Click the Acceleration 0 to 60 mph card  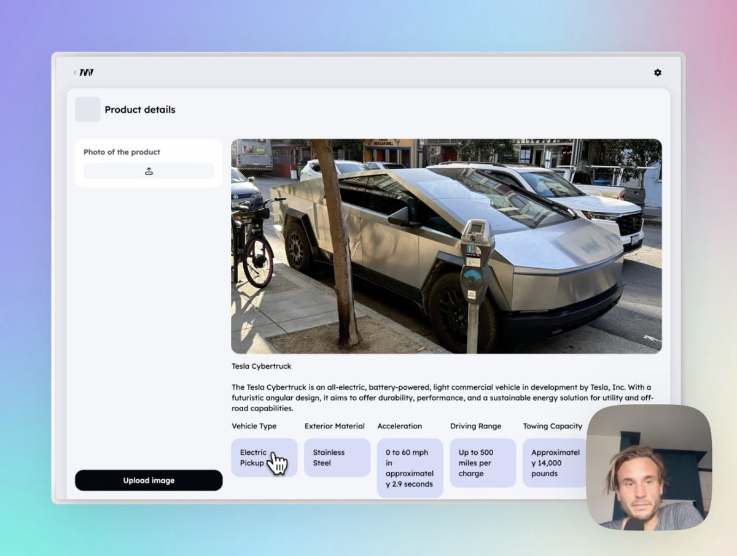410,468
